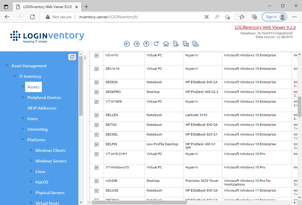
Task: Click the LOGINventory logo
Action: (x=47, y=37)
